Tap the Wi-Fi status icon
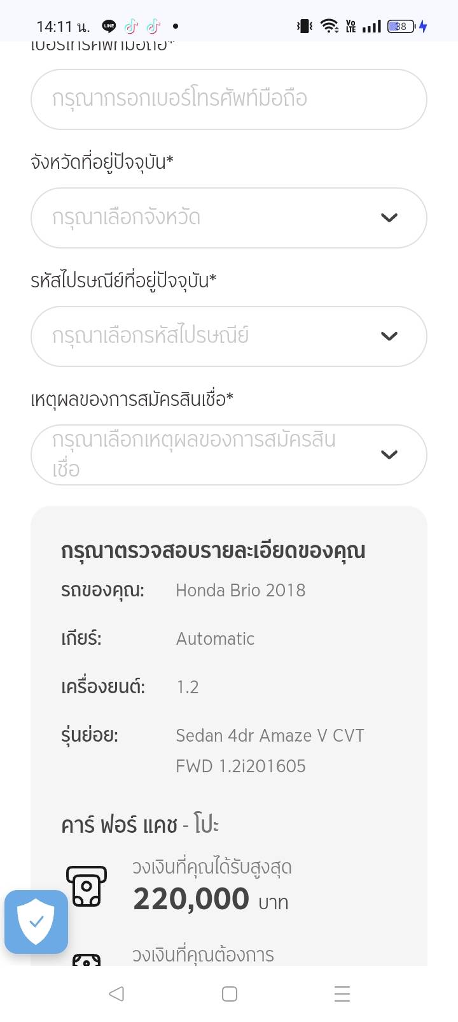Screen dimensions: 458x1022 click(329, 26)
